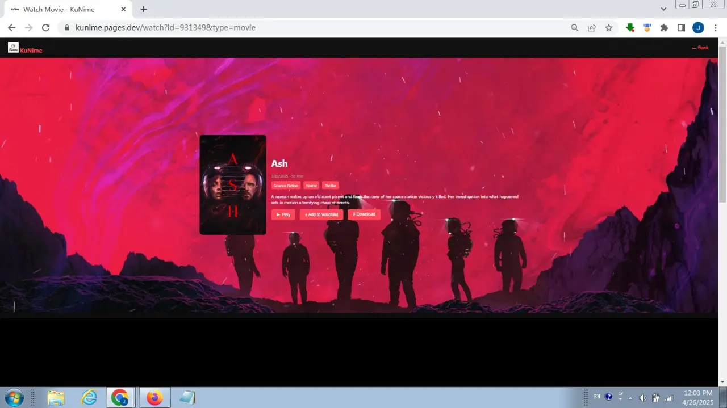
Task: Open Chrome three-dot menu
Action: click(715, 27)
